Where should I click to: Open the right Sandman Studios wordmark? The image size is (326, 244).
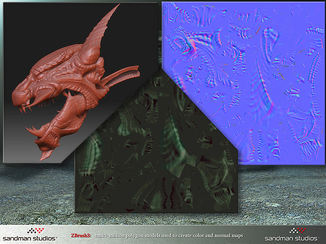tap(291, 238)
